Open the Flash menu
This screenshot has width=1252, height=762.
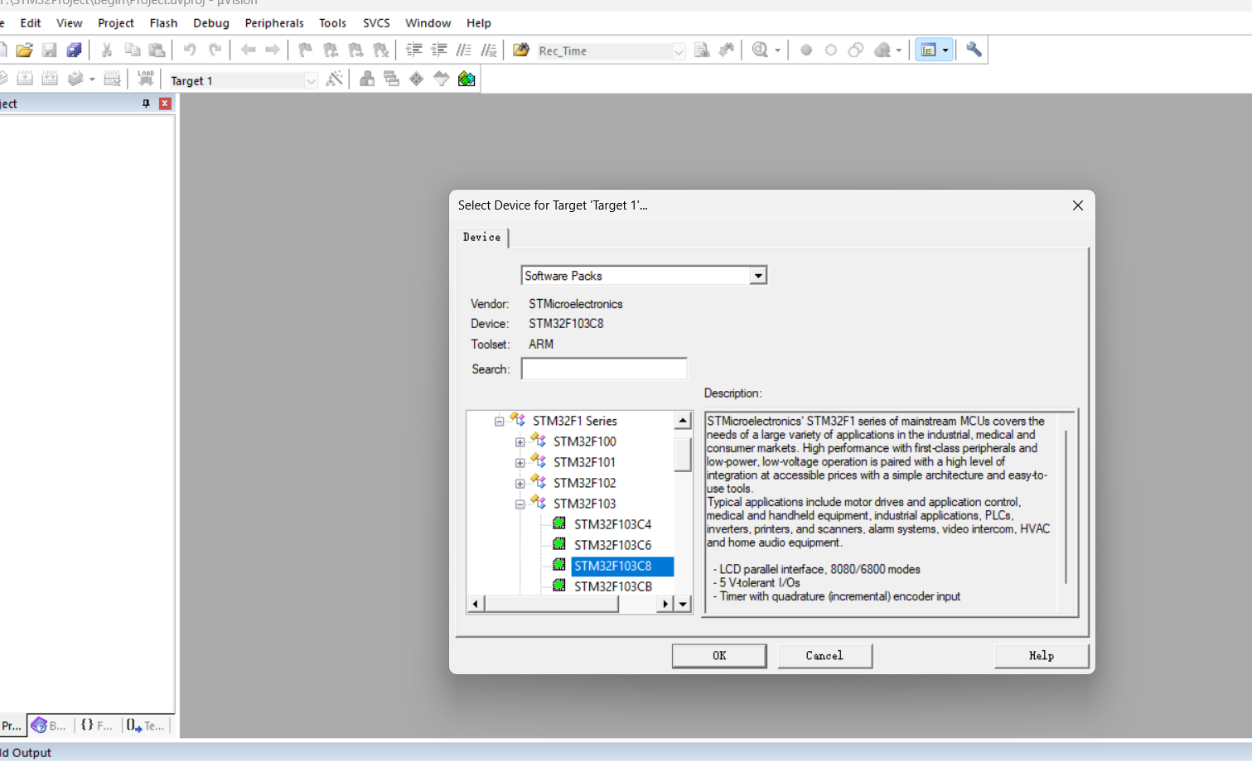163,23
